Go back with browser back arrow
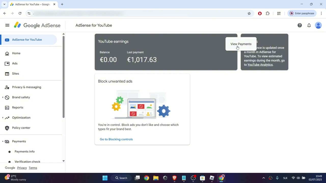Viewport: 326px width, 183px height. coord(5,13)
